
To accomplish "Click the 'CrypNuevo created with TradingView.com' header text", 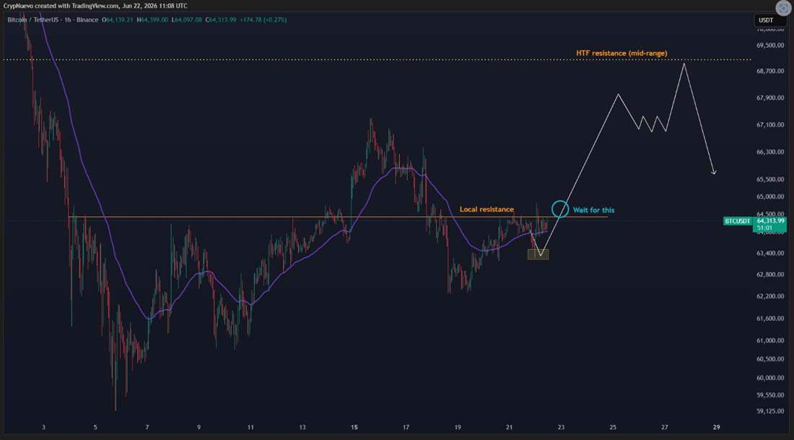I will coord(61,6).
